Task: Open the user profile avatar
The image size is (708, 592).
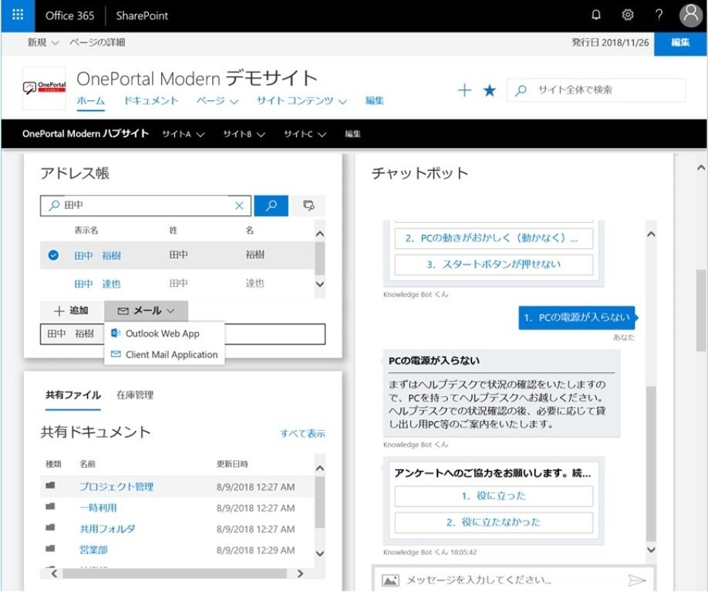Action: pyautogui.click(x=691, y=15)
